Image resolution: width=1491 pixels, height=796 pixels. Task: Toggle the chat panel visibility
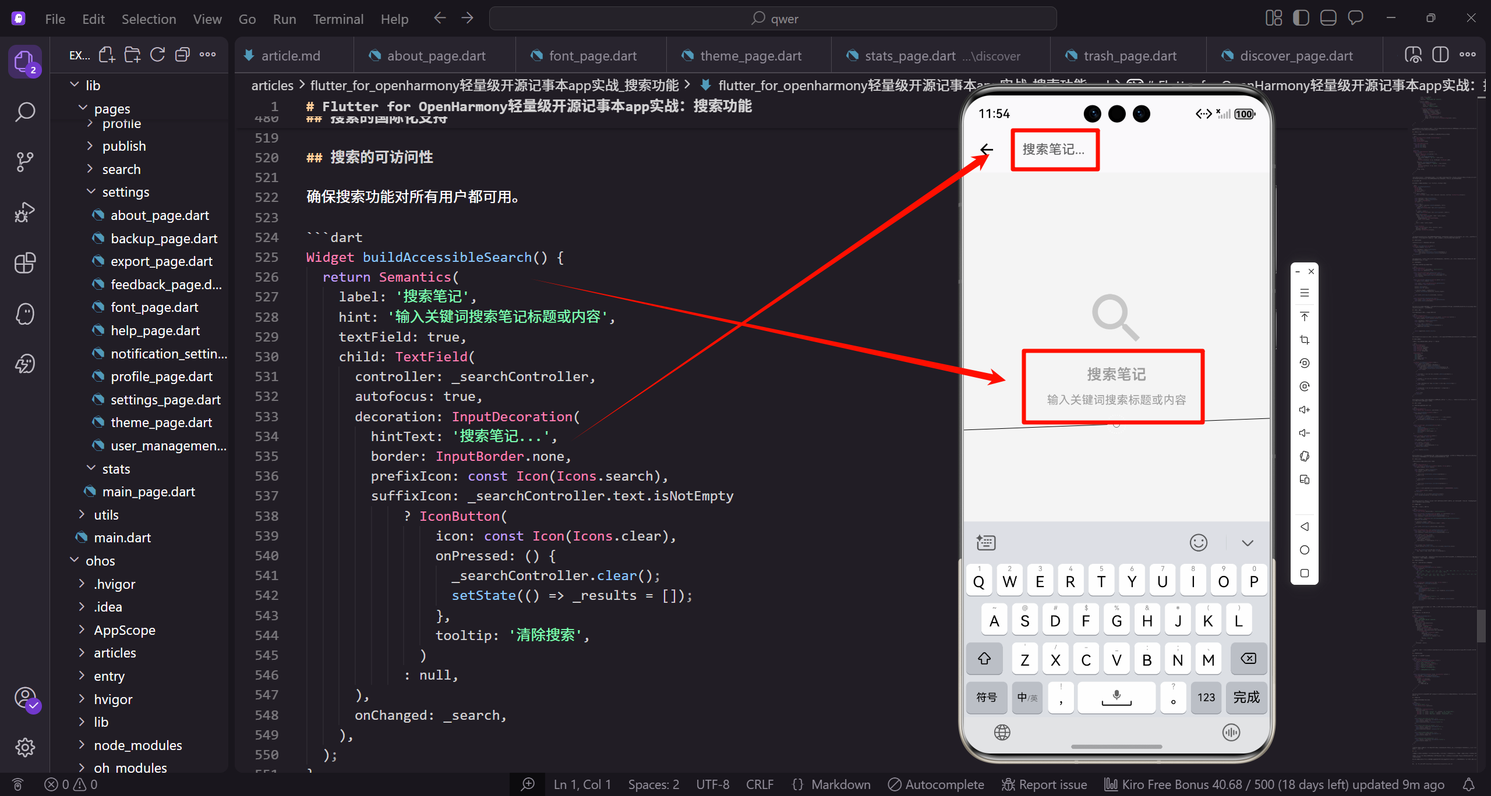click(1355, 19)
